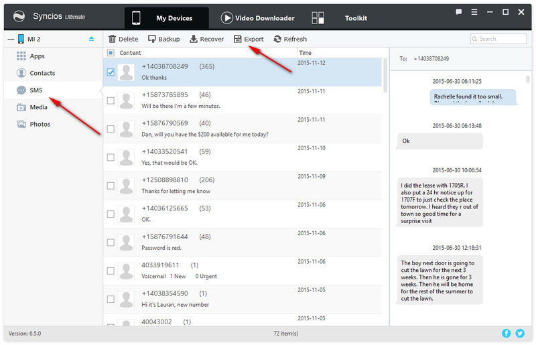536x345 pixels.
Task: Delete the selected messages
Action: tap(123, 39)
